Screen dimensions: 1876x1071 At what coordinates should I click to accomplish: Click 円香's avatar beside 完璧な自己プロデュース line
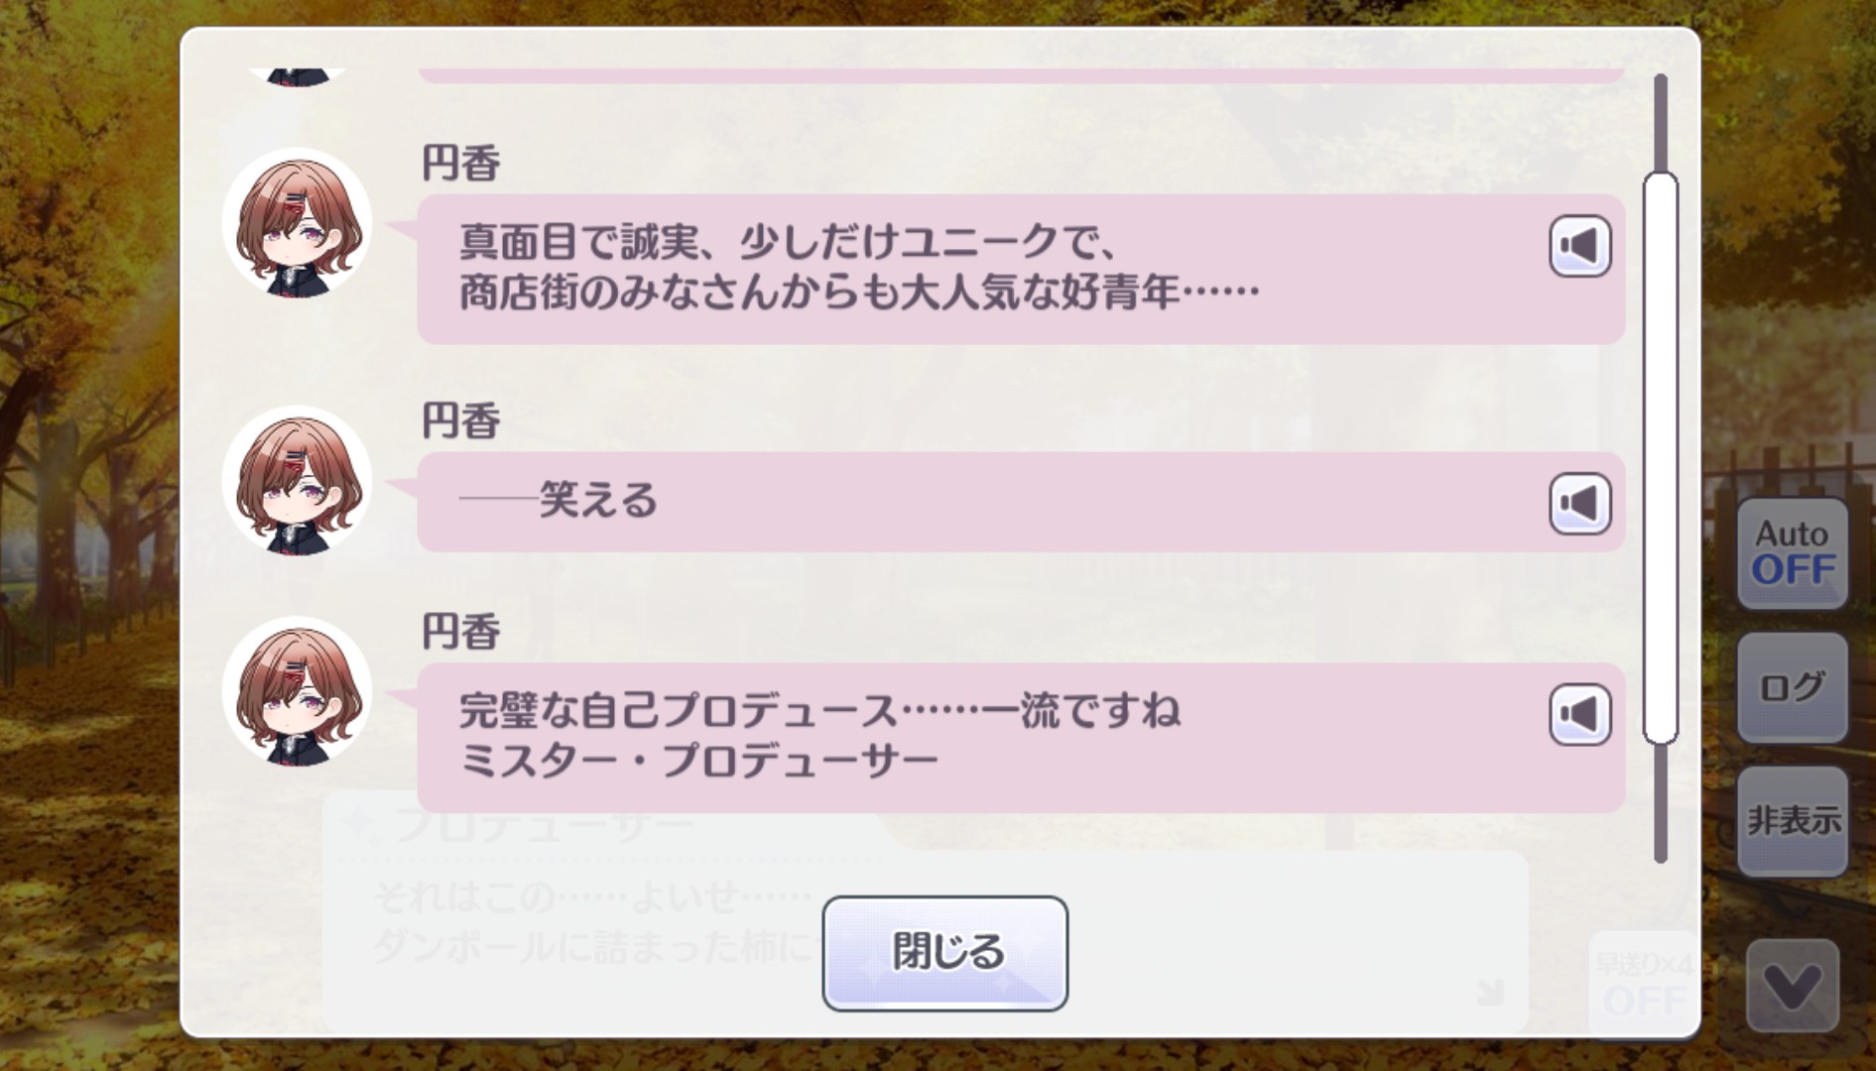click(x=297, y=692)
